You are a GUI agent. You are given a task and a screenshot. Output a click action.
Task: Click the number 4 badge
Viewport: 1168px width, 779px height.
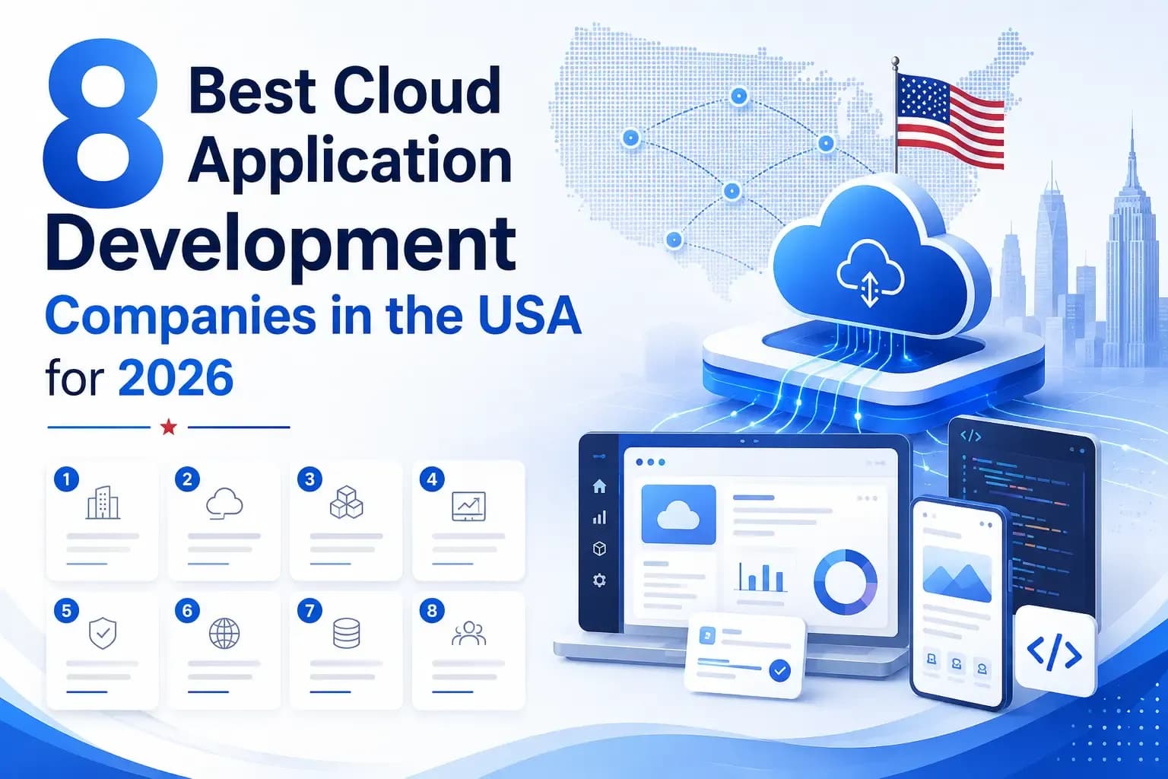click(x=432, y=479)
